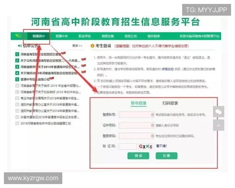Open announcement numbered 9 信阳市教育局办公室

[x=50, y=105]
